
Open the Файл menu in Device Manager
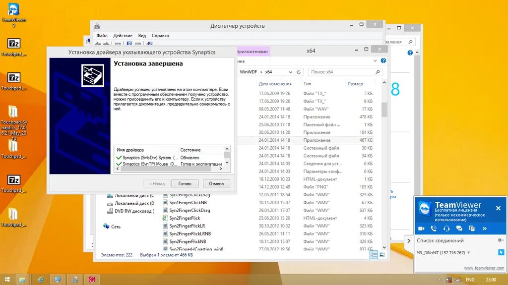click(102, 36)
